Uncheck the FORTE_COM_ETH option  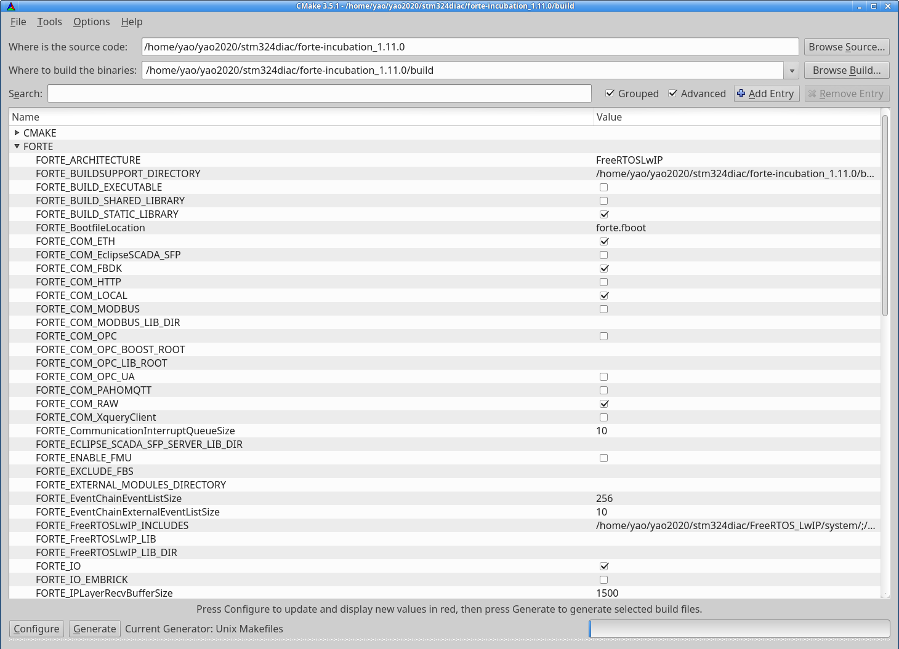point(603,241)
